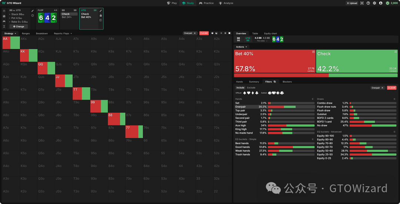This screenshot has width=400, height=204.
Task: Click the save icon in left sidebar
Action: click(x=4, y=16)
